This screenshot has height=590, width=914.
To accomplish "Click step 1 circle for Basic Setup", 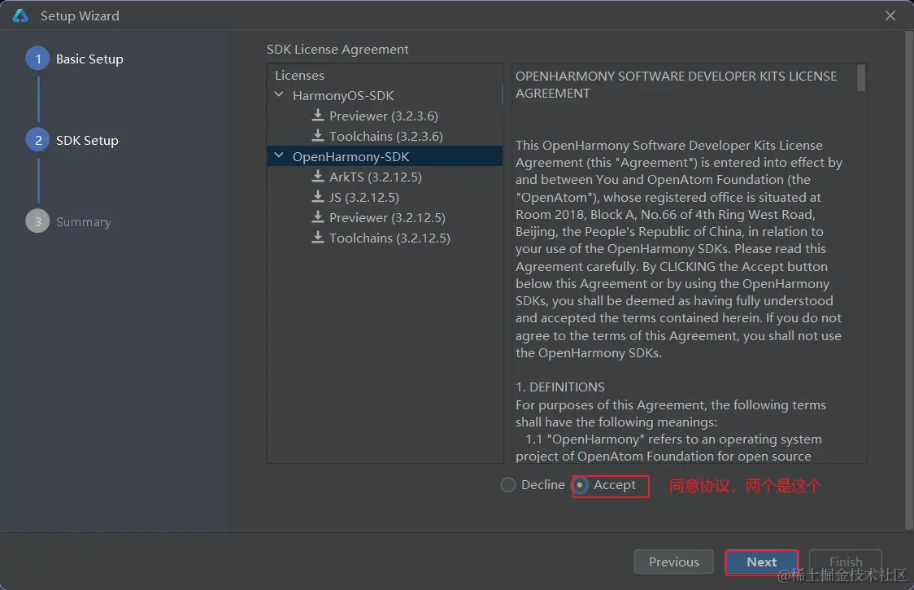I will click(x=38, y=59).
